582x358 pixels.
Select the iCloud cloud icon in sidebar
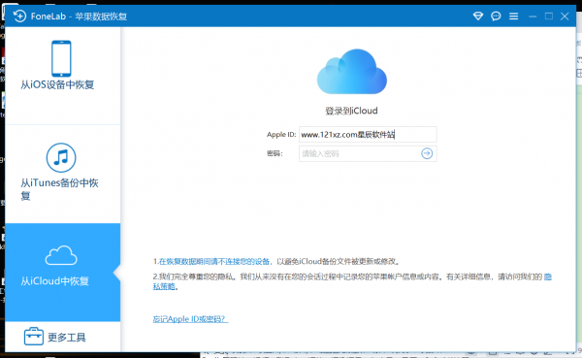[61, 255]
